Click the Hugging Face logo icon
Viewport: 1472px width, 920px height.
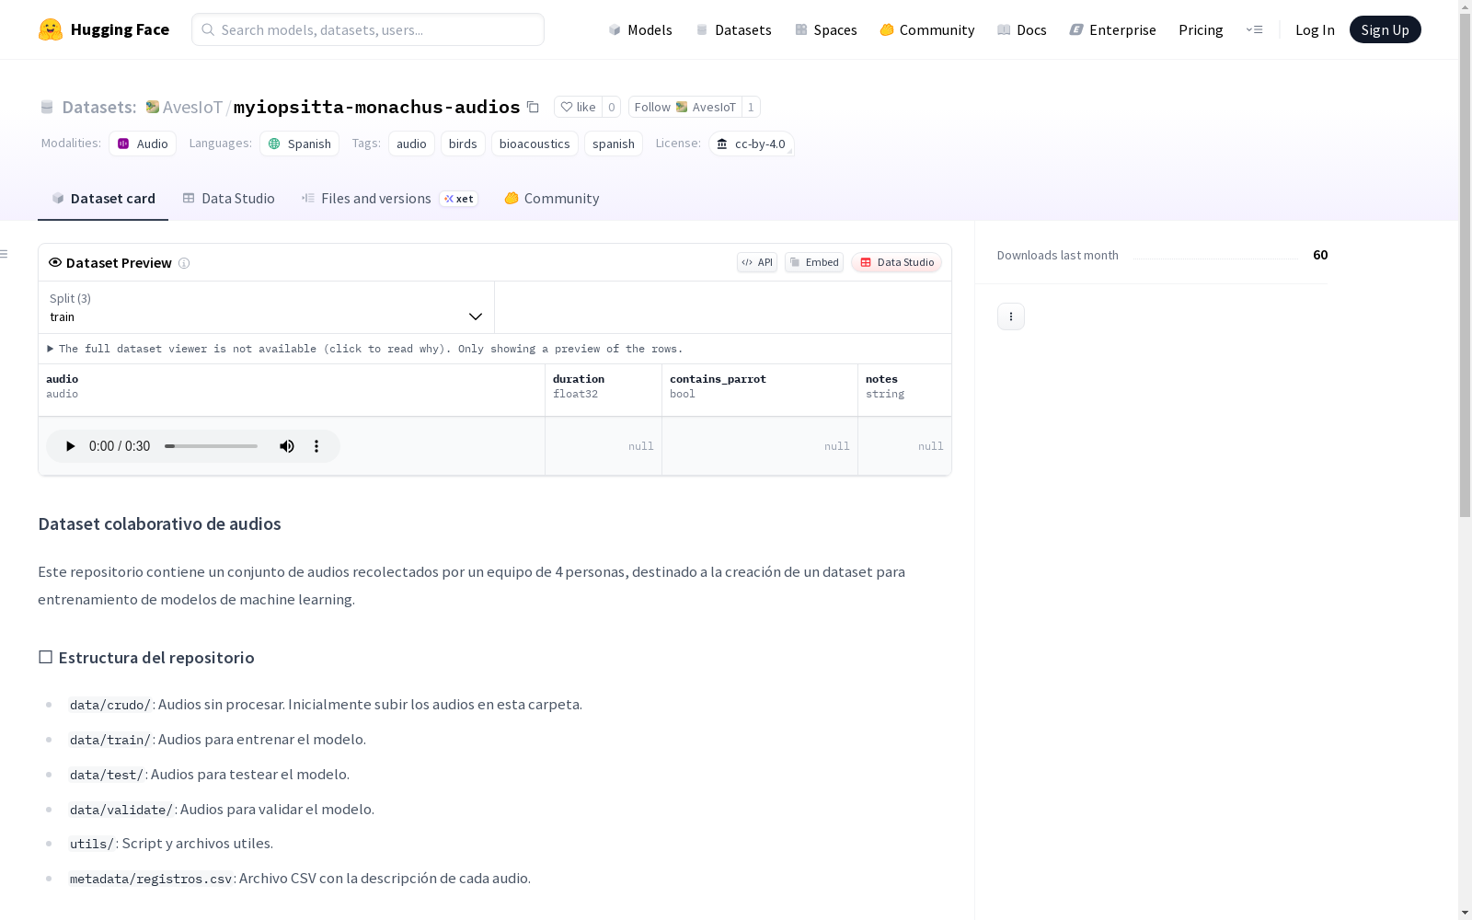pyautogui.click(x=51, y=29)
